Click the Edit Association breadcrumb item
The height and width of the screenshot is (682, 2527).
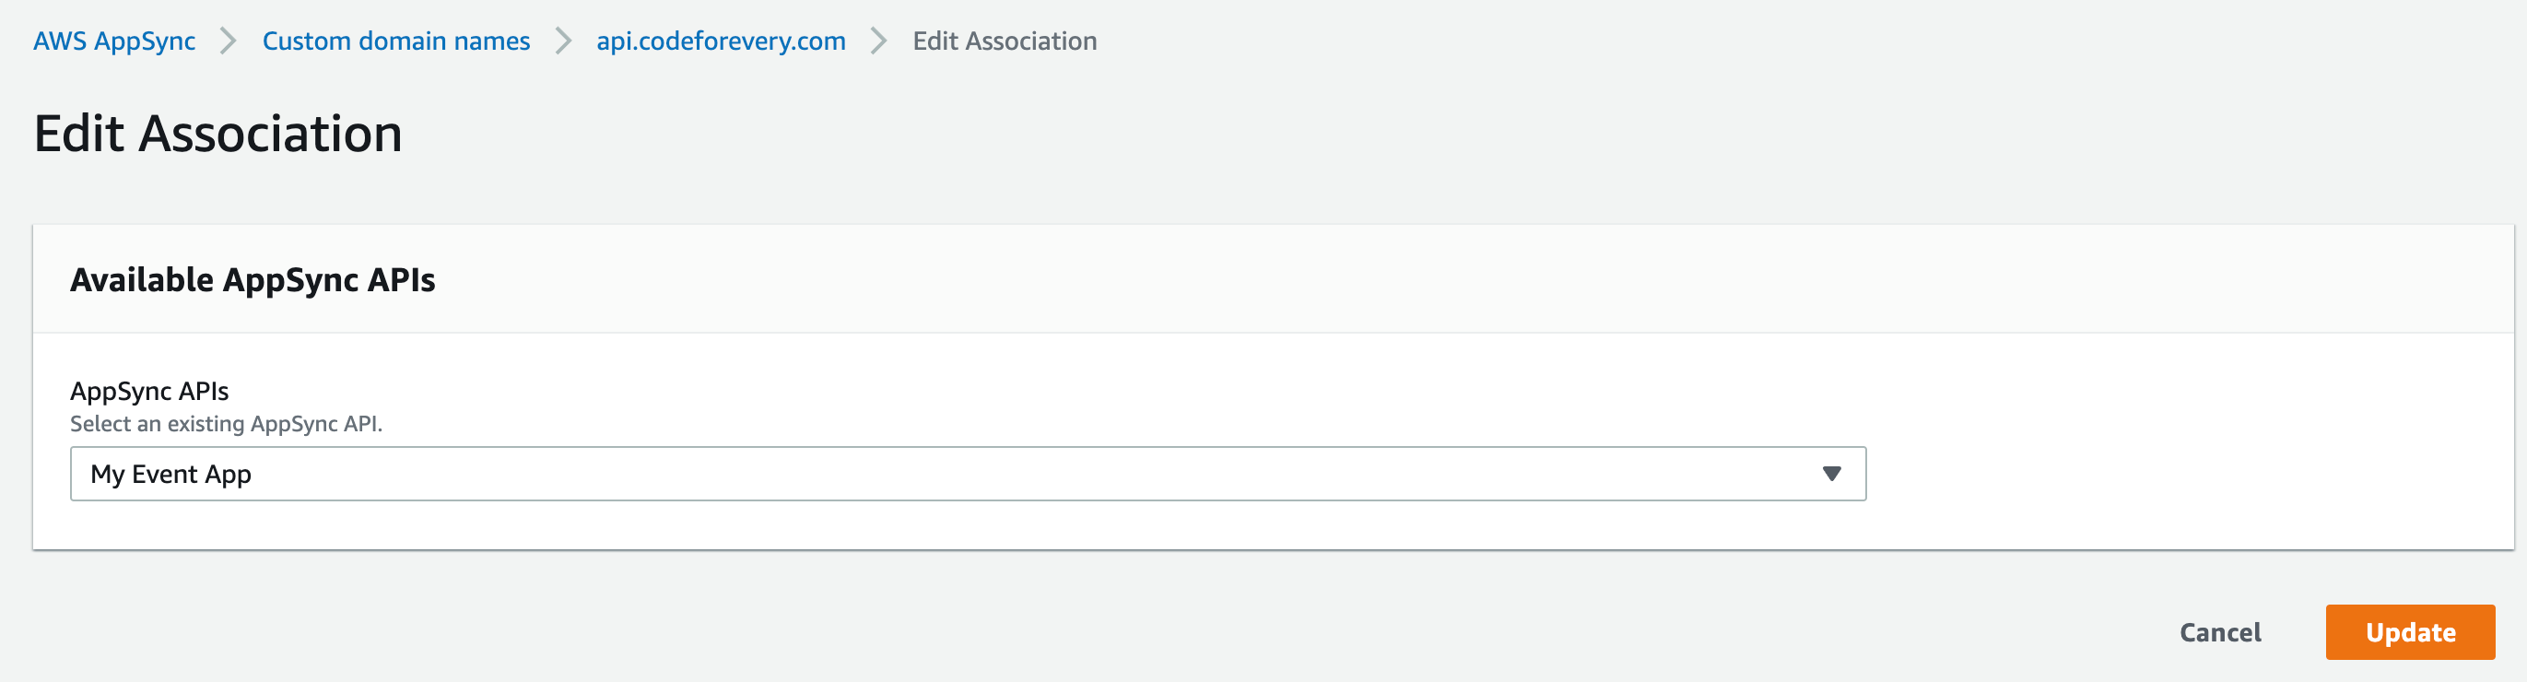click(x=1004, y=41)
